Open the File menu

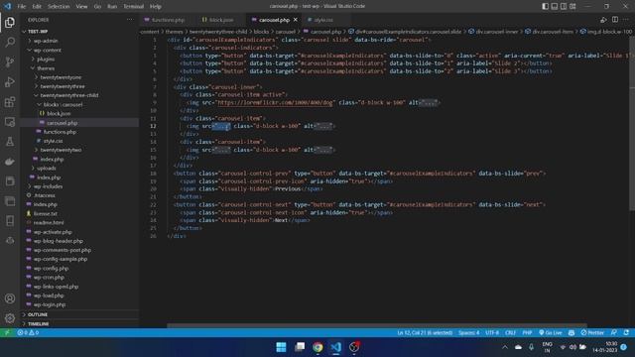(22, 6)
